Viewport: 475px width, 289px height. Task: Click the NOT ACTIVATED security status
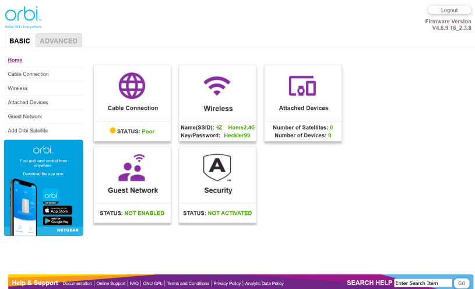click(x=230, y=213)
